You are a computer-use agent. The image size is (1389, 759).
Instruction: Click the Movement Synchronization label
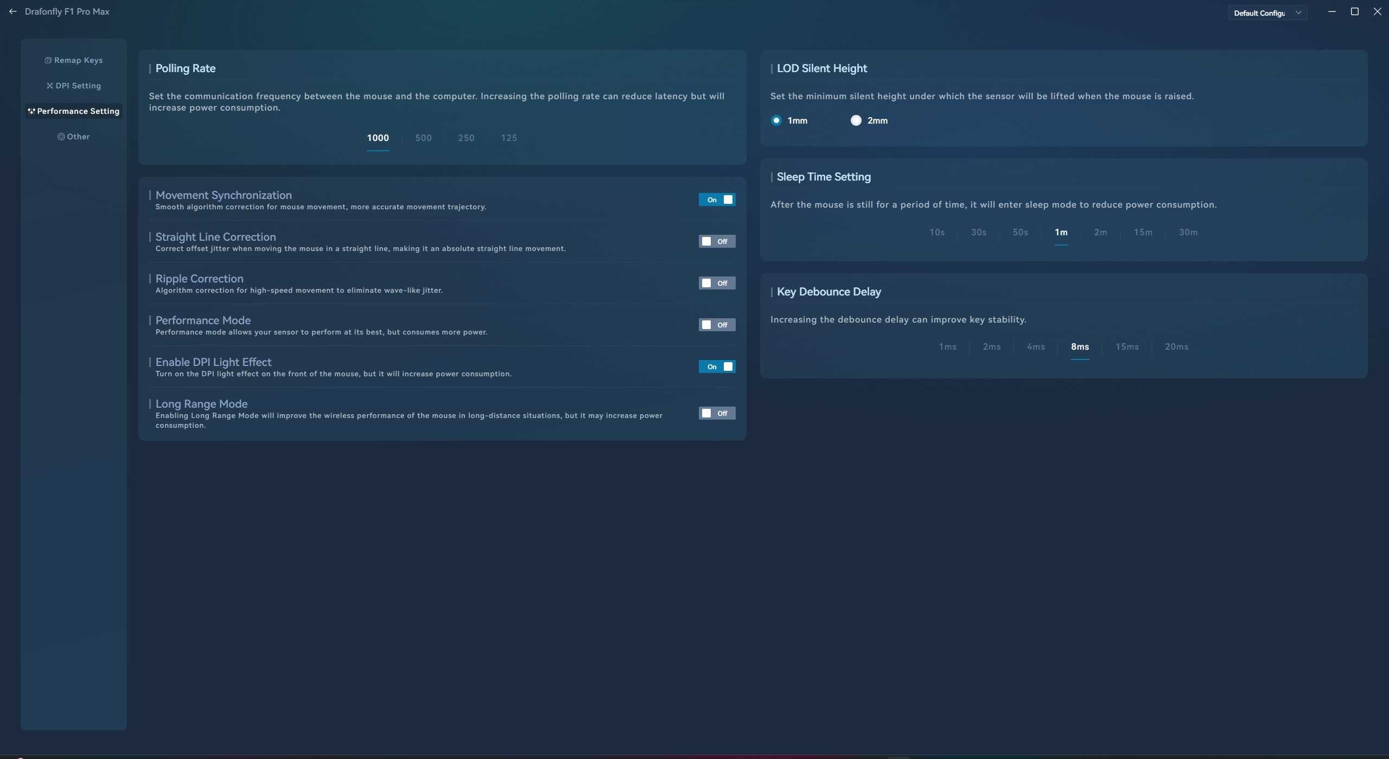[x=224, y=195]
